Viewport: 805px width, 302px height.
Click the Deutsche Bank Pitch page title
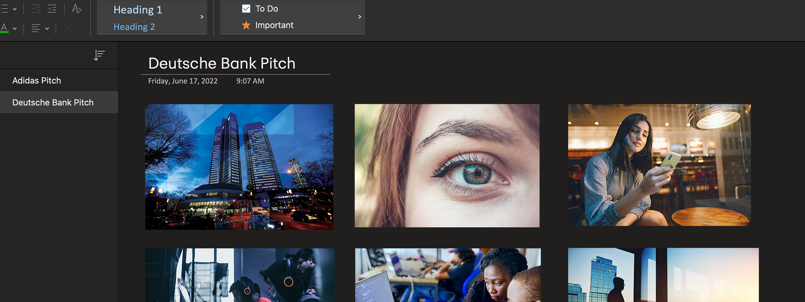coord(222,63)
